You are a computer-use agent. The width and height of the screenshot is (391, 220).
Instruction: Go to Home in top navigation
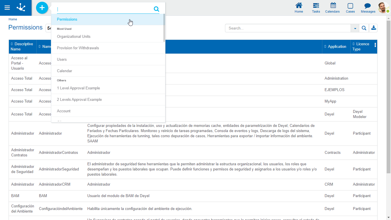pyautogui.click(x=299, y=8)
